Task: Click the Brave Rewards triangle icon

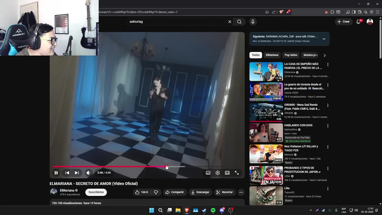Action: (288, 12)
